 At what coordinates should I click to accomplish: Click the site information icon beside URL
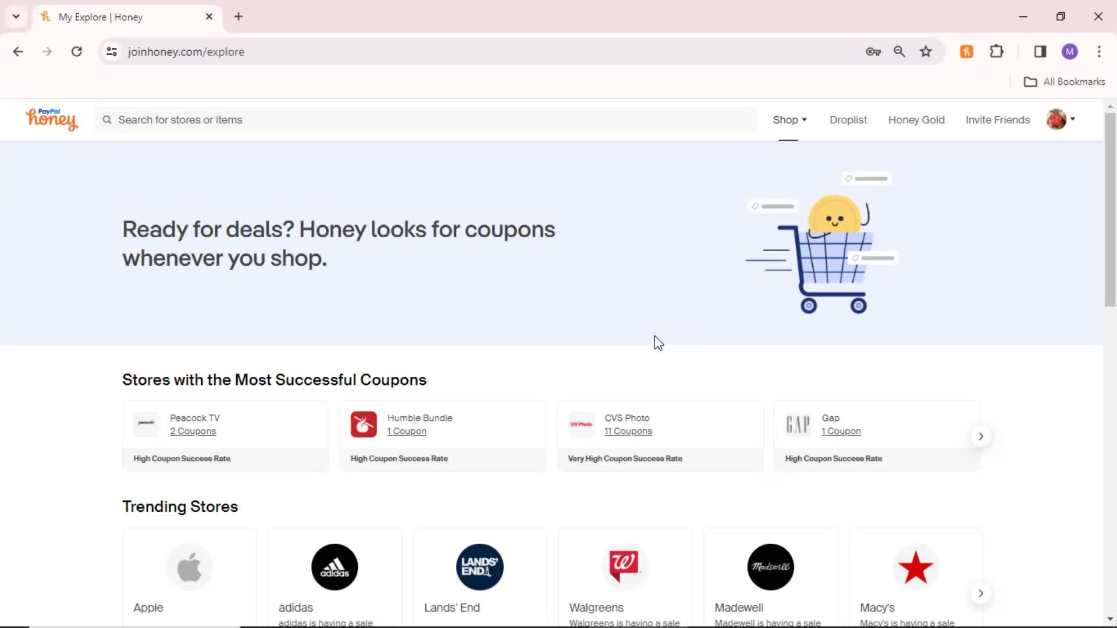[112, 51]
